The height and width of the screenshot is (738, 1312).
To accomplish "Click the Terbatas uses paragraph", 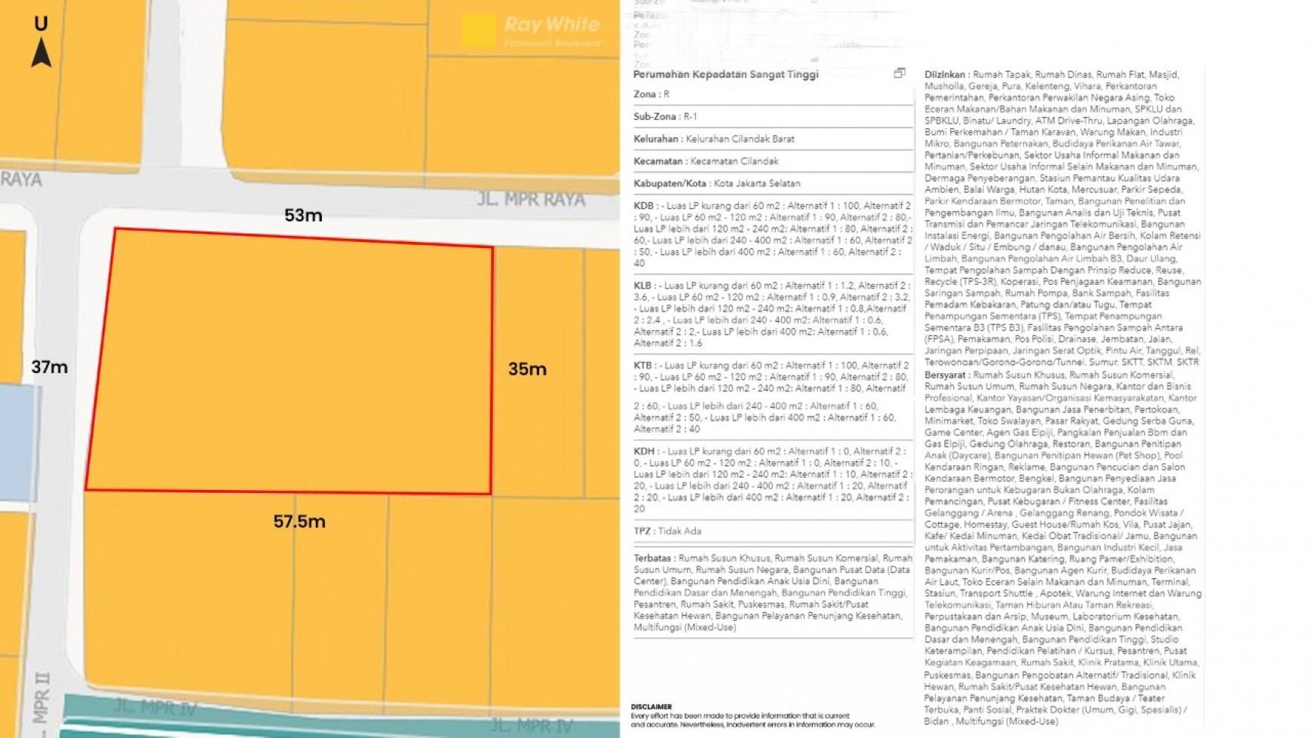I will (773, 593).
